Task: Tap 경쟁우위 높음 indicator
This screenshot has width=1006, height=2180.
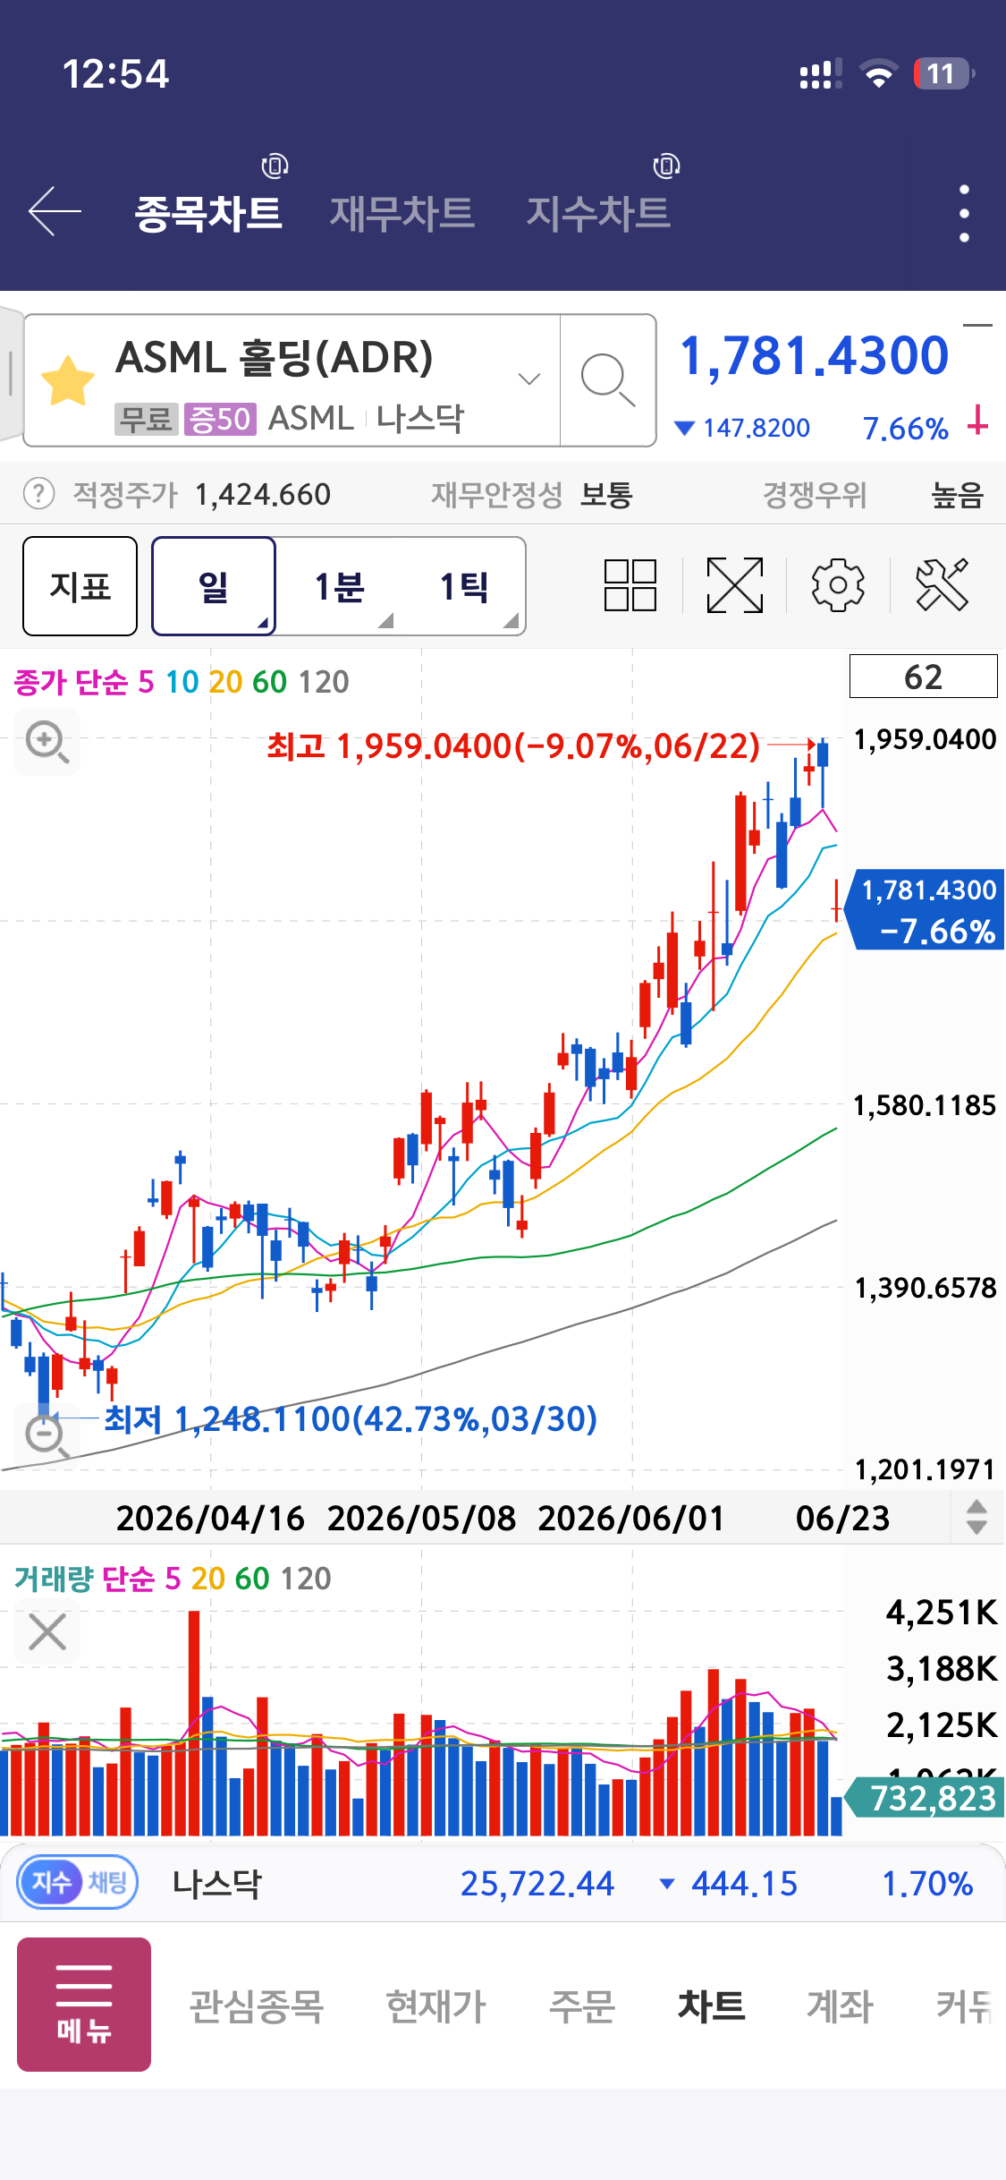Action: 873,494
